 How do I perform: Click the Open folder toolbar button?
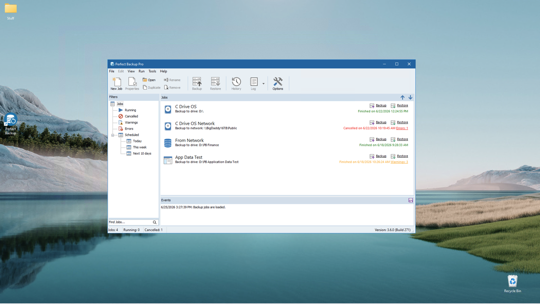(x=149, y=80)
